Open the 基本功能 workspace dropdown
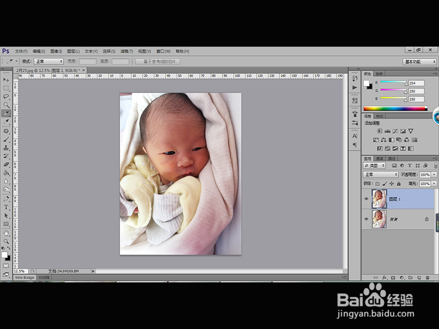The image size is (439, 329). pyautogui.click(x=419, y=61)
